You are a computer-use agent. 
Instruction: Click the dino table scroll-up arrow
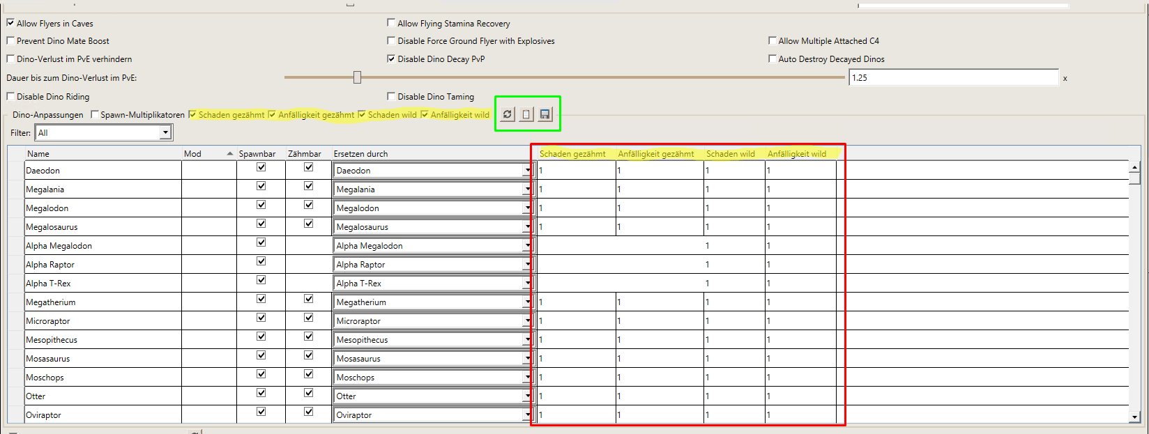1134,167
